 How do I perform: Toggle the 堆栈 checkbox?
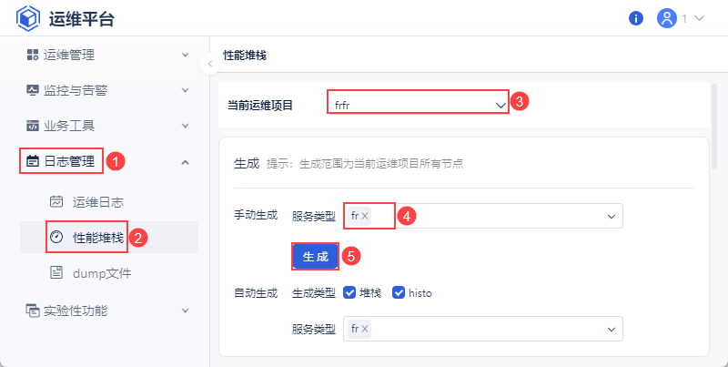(349, 292)
